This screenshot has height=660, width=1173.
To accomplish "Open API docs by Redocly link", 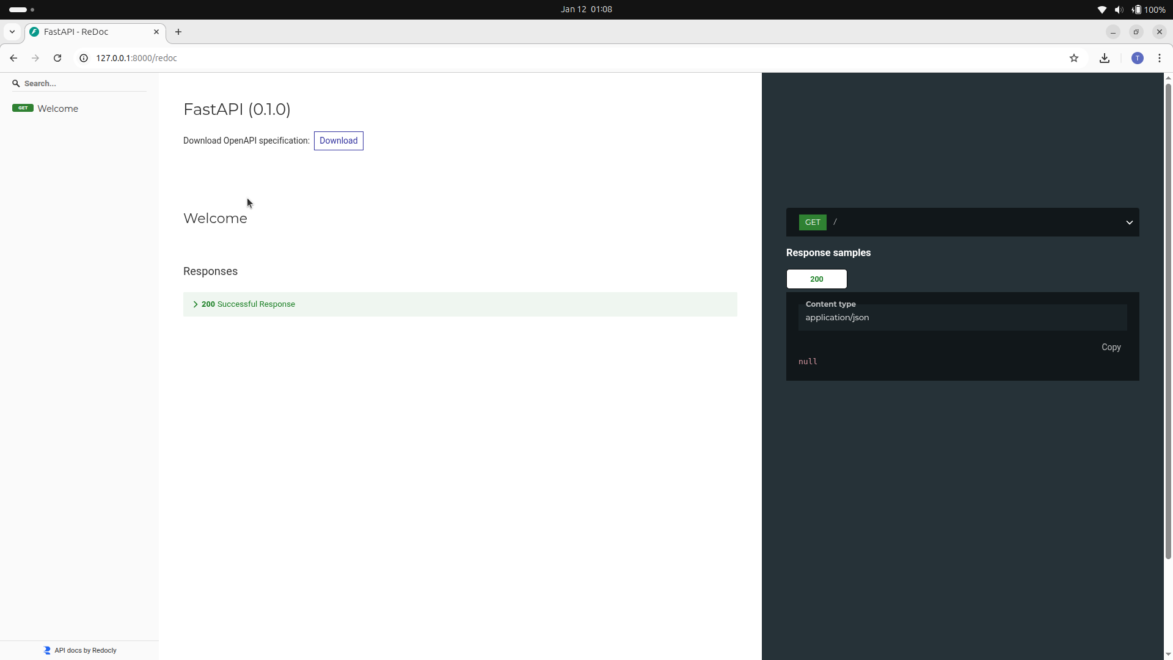I will coord(85,650).
